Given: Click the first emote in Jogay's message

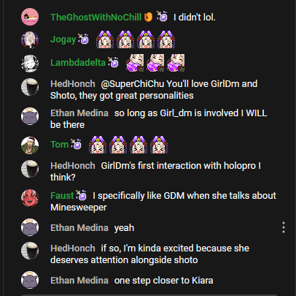Looking at the screenshot, I should pos(105,39).
